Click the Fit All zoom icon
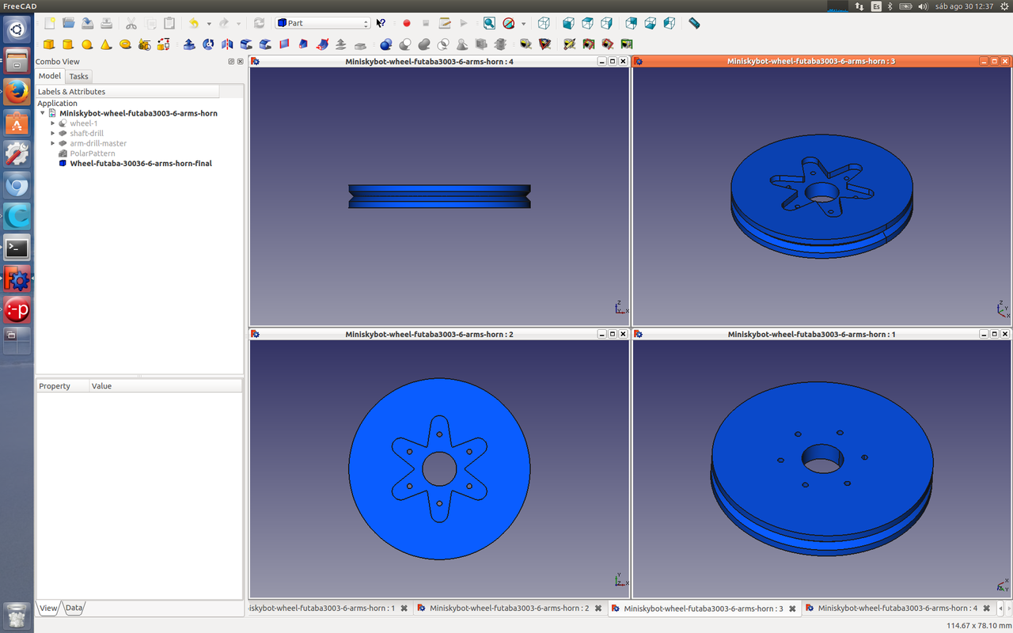 (489, 24)
